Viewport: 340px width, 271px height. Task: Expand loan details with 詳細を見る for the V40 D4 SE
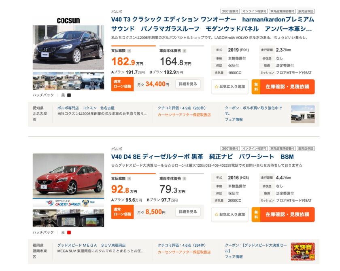pyautogui.click(x=188, y=212)
